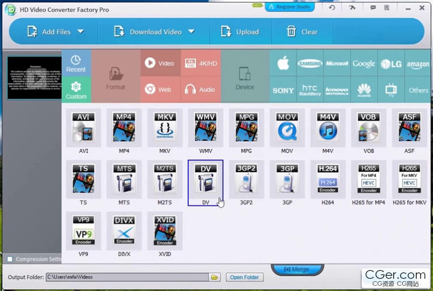Screen dimensions: 433x291
Task: Choose the DIVX encoder format
Action: [124, 231]
